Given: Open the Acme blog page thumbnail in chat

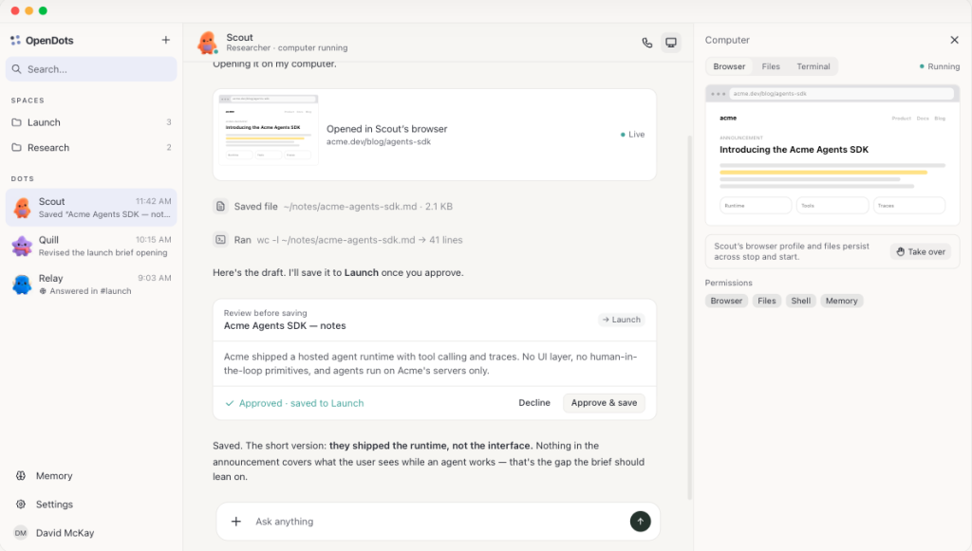Looking at the screenshot, I should click(269, 130).
